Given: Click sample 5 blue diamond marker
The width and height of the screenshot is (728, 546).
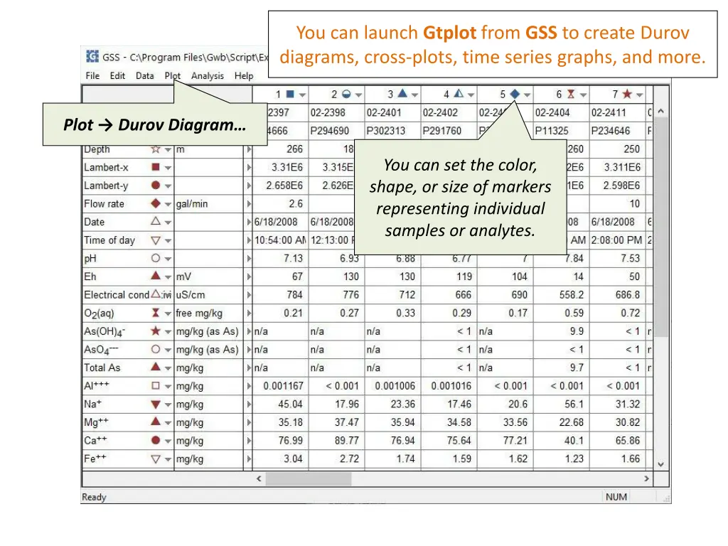Looking at the screenshot, I should pos(515,95).
